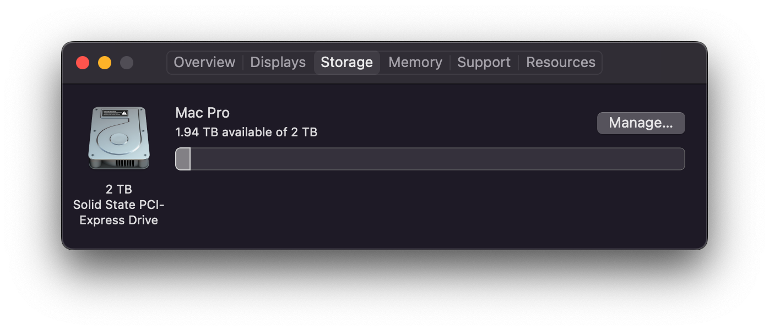The image size is (769, 331).
Task: Click the 2 TB label below drive
Action: coord(118,189)
